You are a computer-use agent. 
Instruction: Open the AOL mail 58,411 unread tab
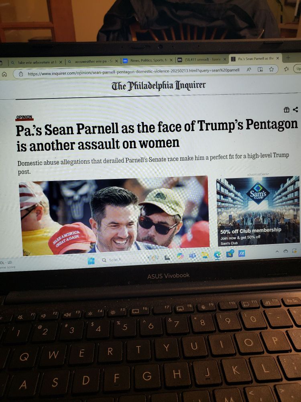tap(202, 59)
